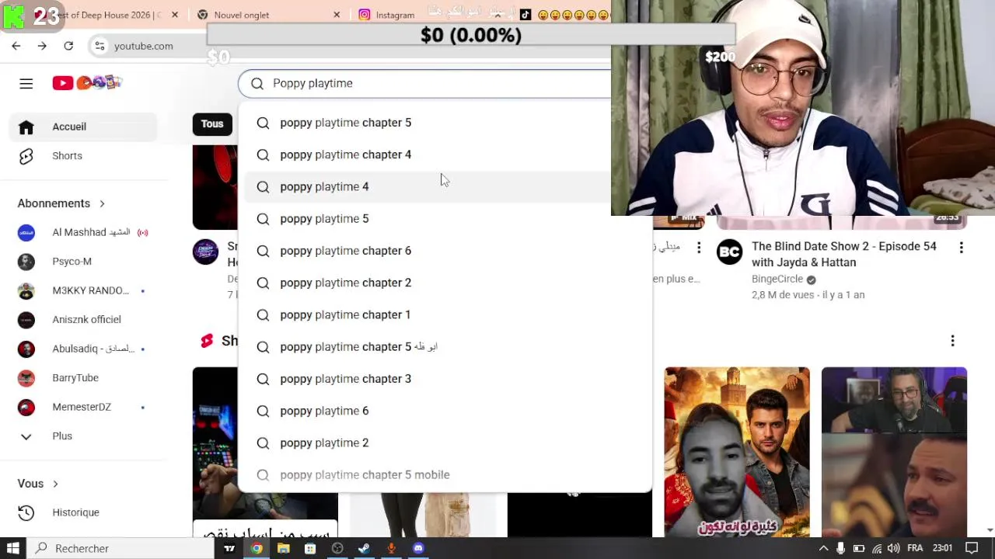Choose suggestion poppy playtime chapter 5
The image size is (995, 559).
445,123
